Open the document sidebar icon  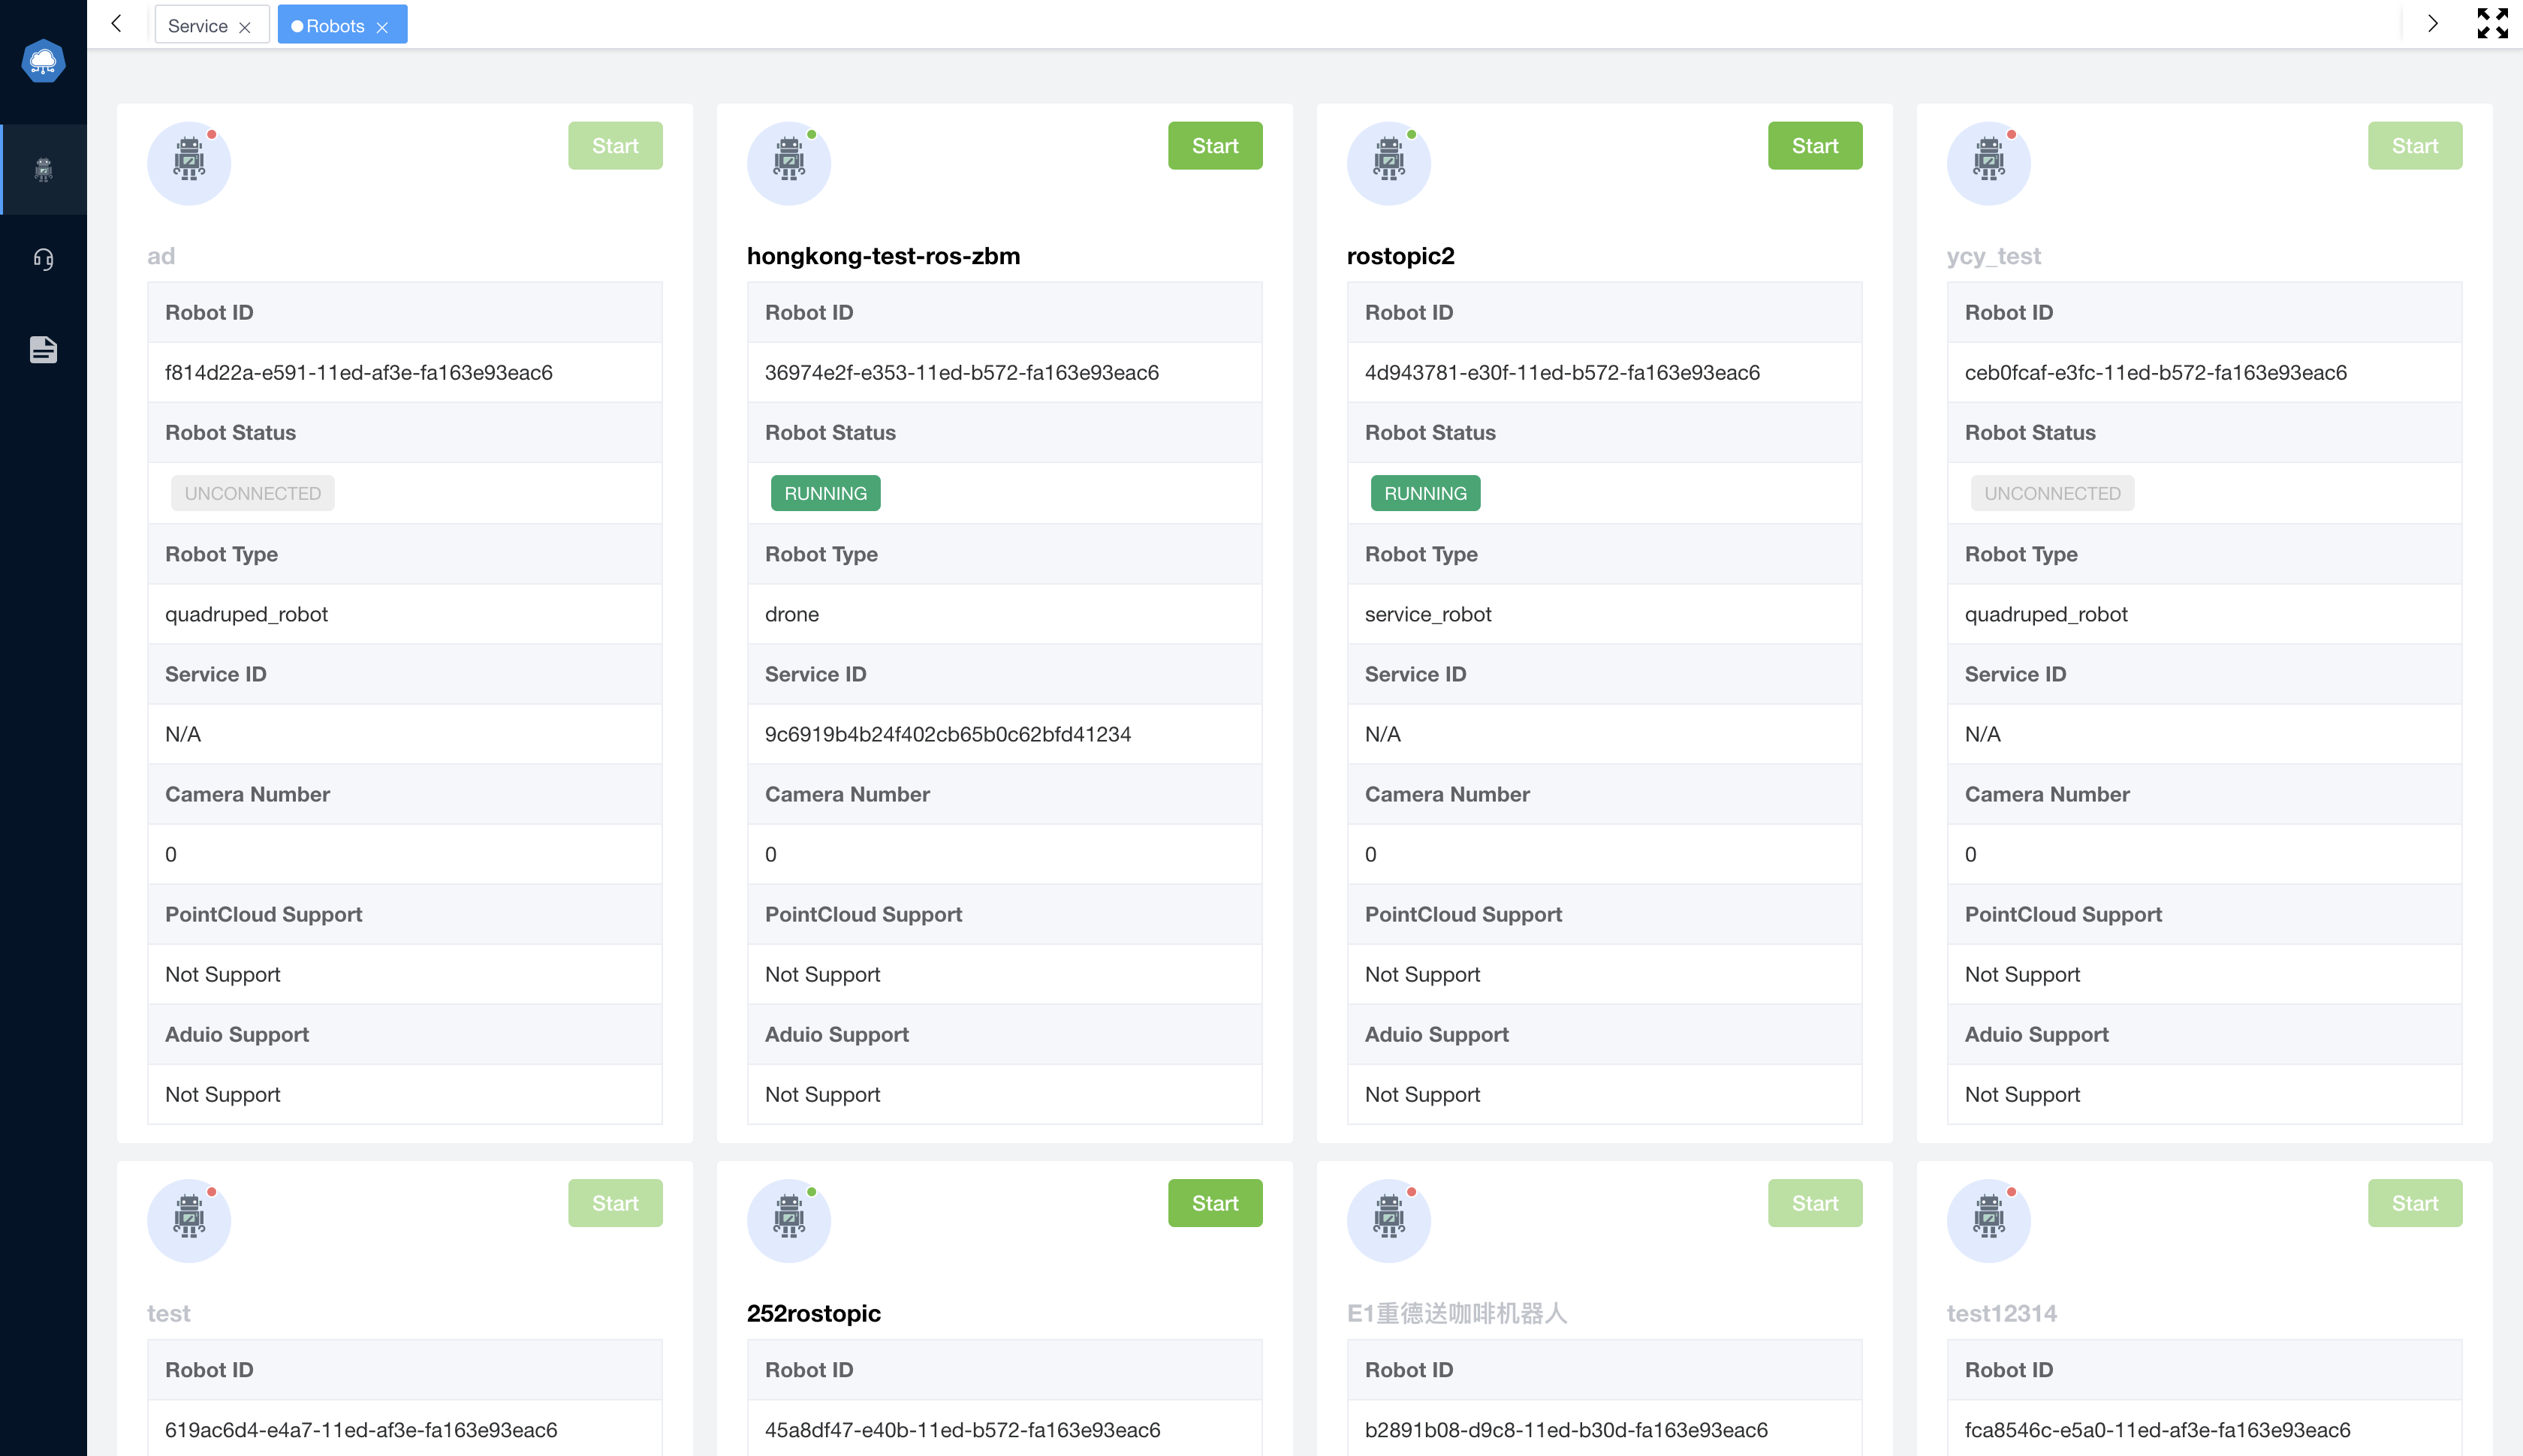[43, 349]
